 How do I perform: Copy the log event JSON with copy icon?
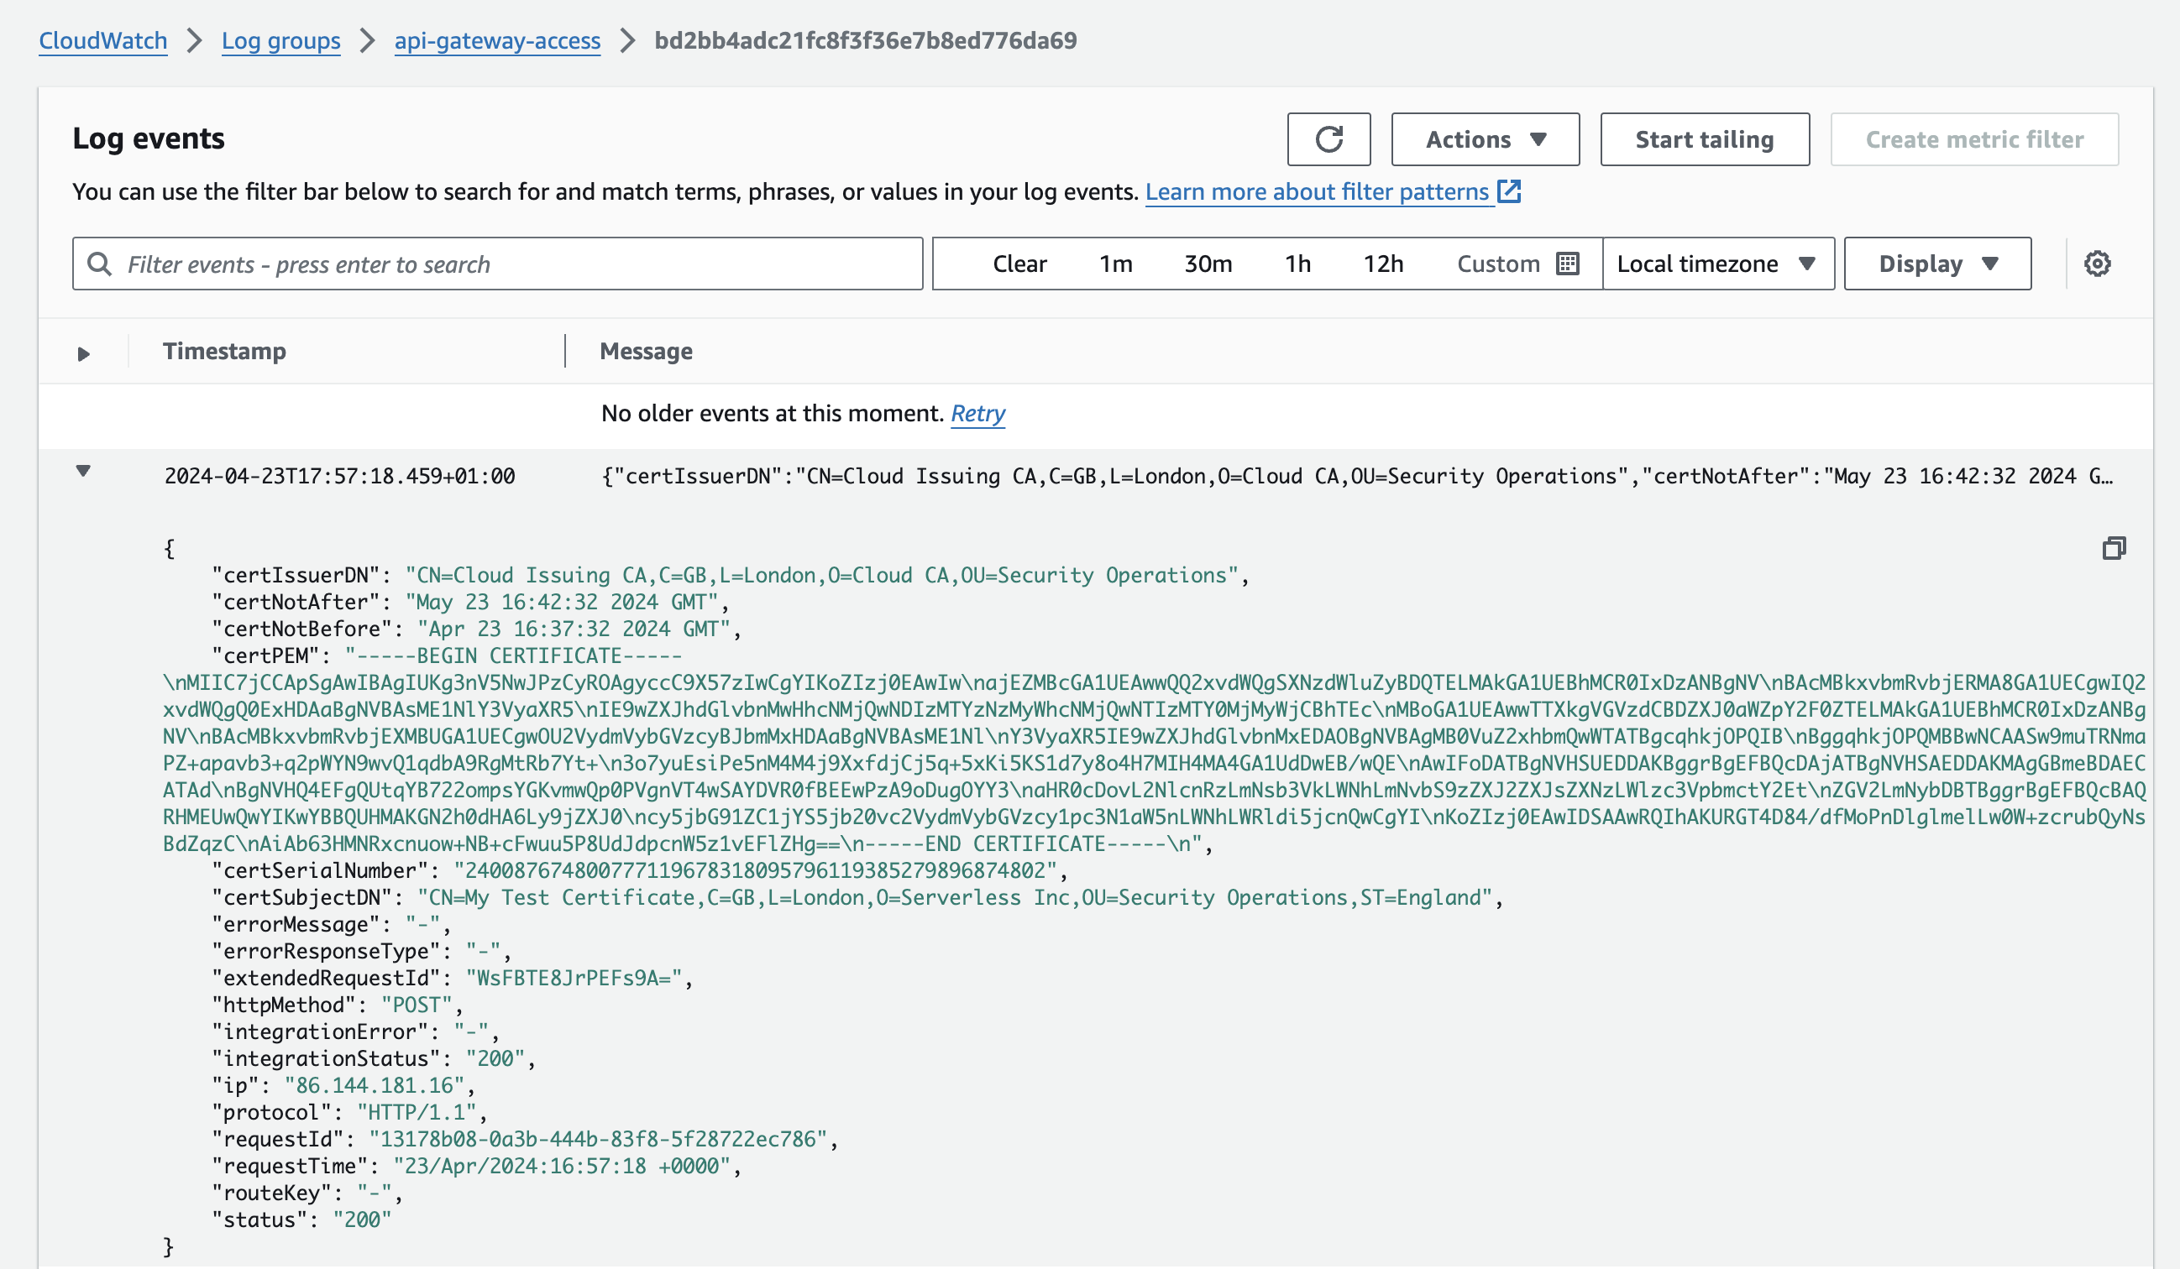click(2113, 548)
